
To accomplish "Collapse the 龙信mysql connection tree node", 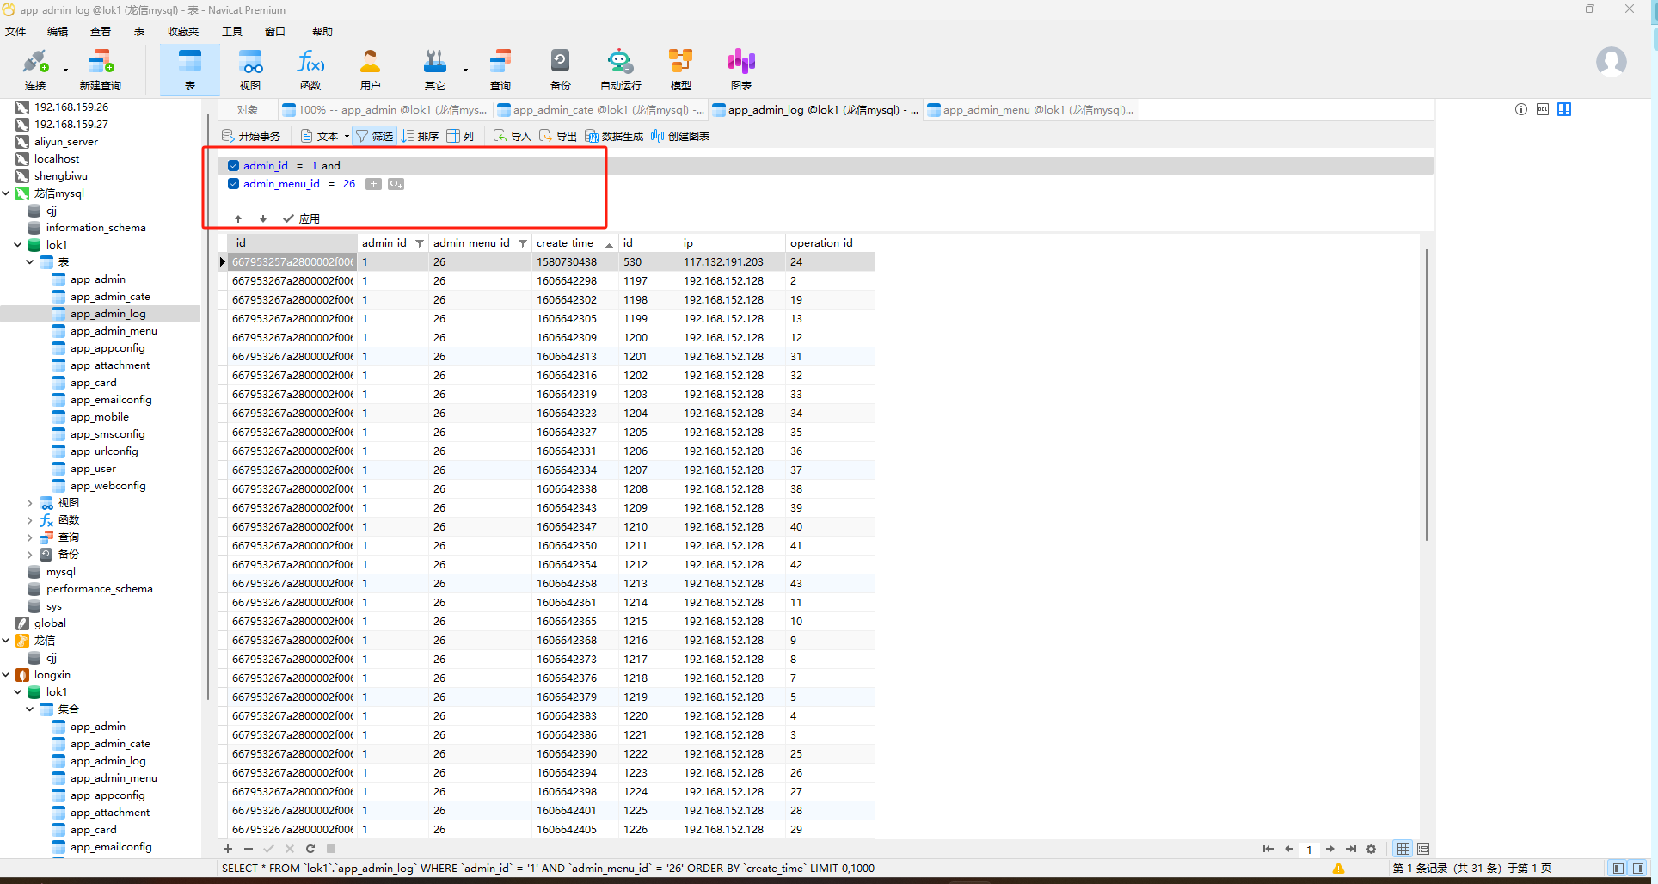I will point(7,193).
